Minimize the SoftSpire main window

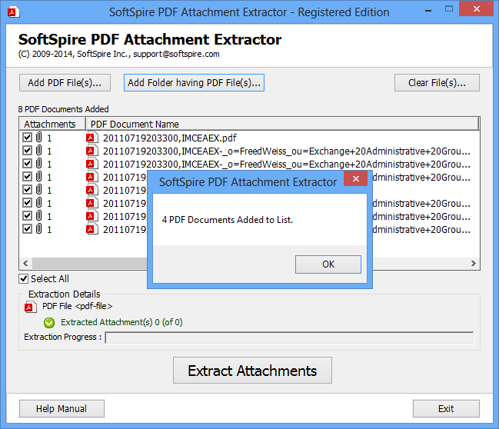coord(428,10)
